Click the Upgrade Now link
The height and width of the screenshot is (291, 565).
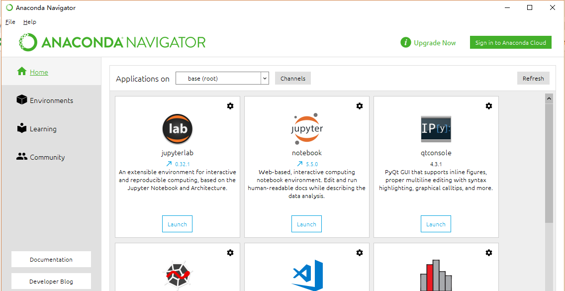[x=435, y=43]
